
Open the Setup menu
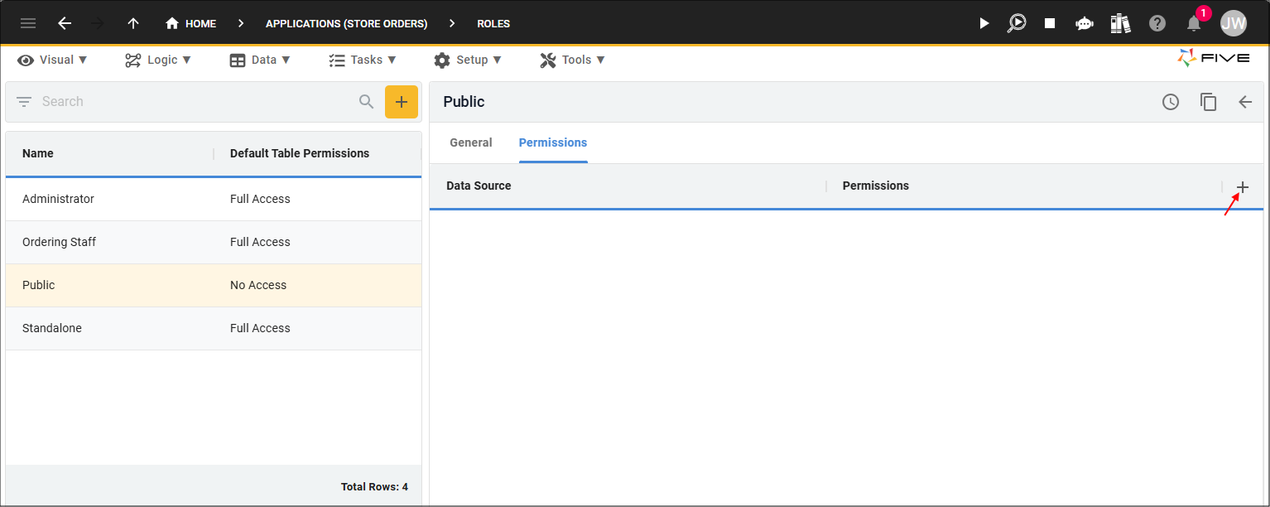(468, 60)
